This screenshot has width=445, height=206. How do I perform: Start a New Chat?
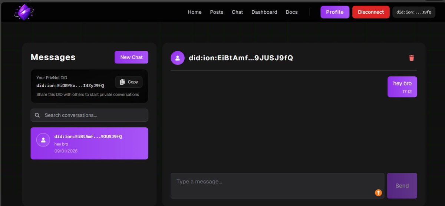[131, 57]
